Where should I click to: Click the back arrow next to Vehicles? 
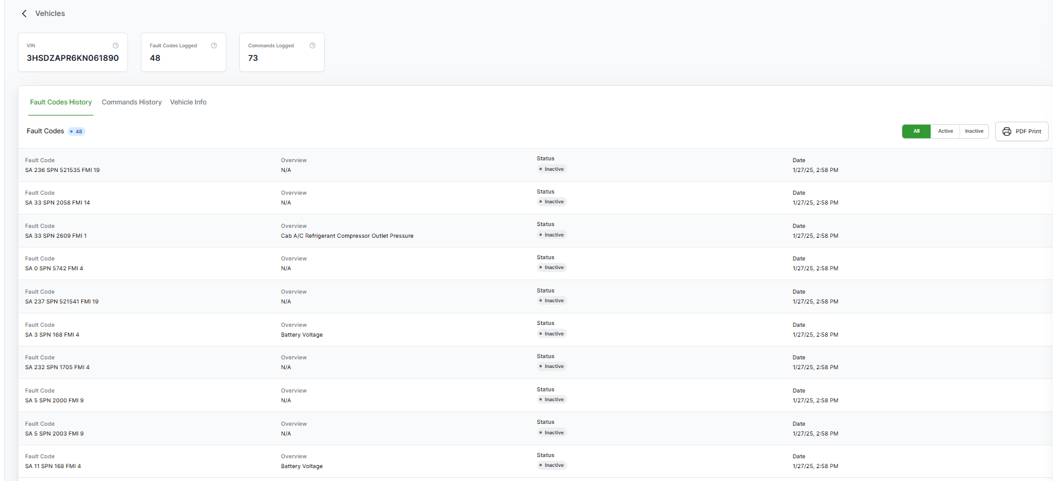24,14
